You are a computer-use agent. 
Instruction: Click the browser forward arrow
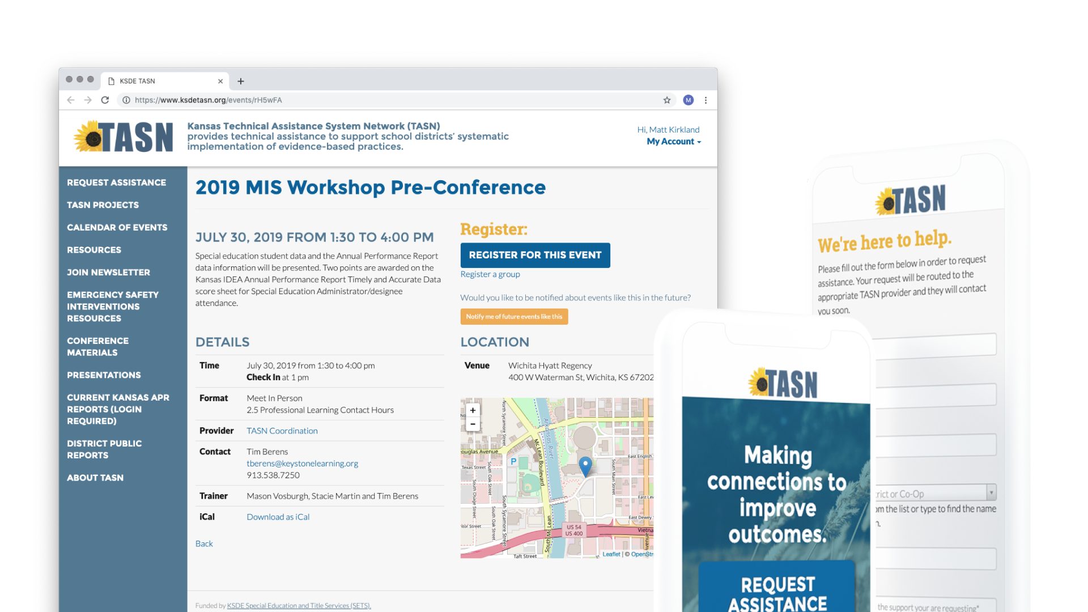pos(88,100)
